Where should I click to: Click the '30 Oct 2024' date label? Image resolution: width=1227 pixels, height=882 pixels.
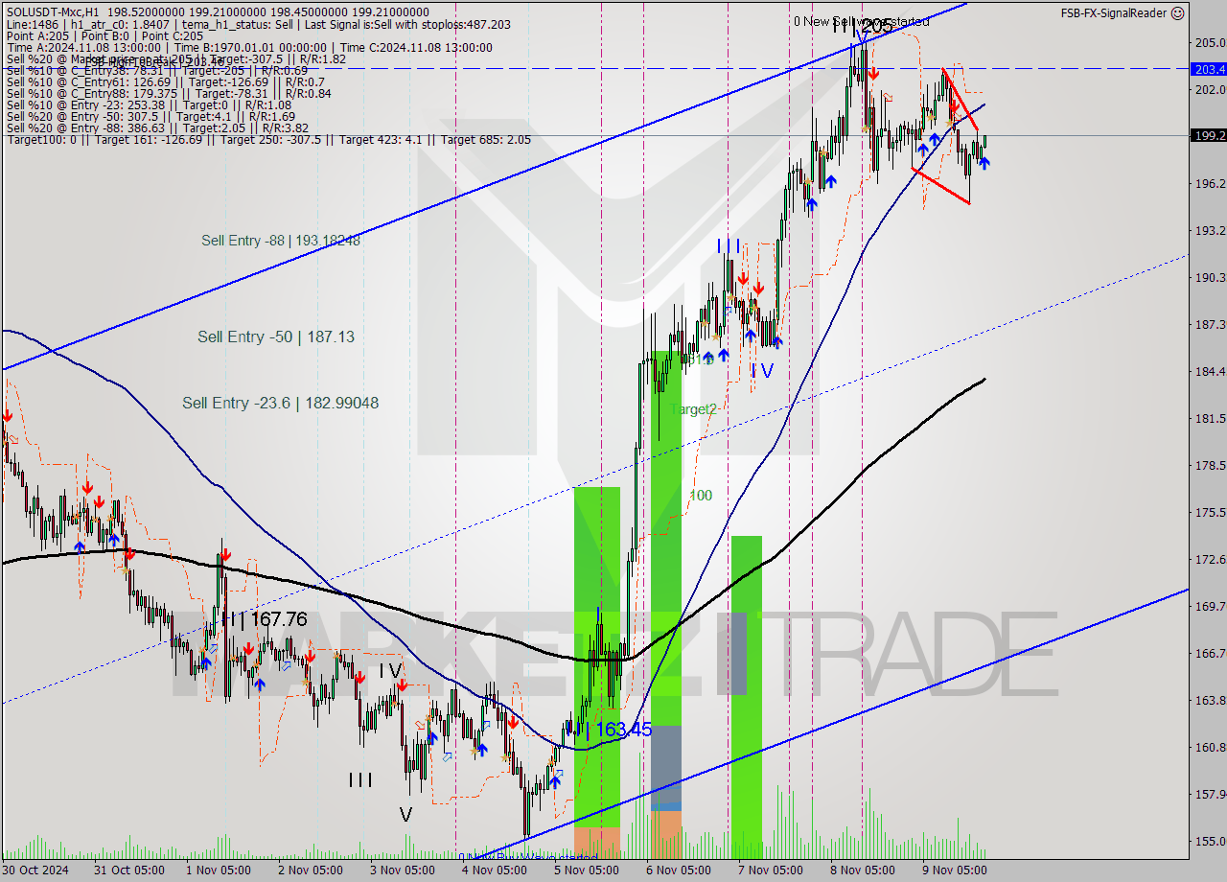35,870
